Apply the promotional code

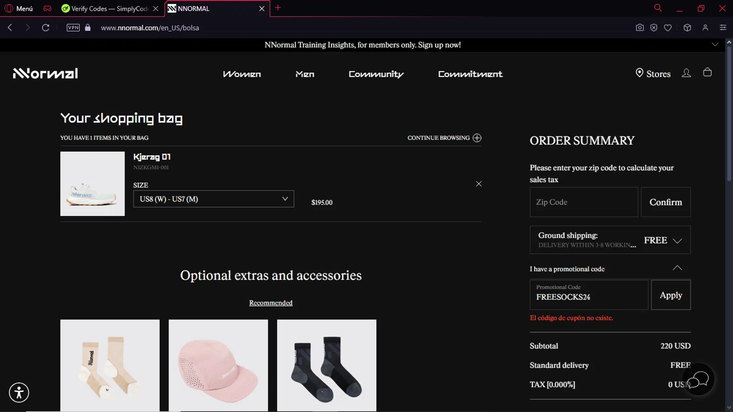[x=671, y=295]
